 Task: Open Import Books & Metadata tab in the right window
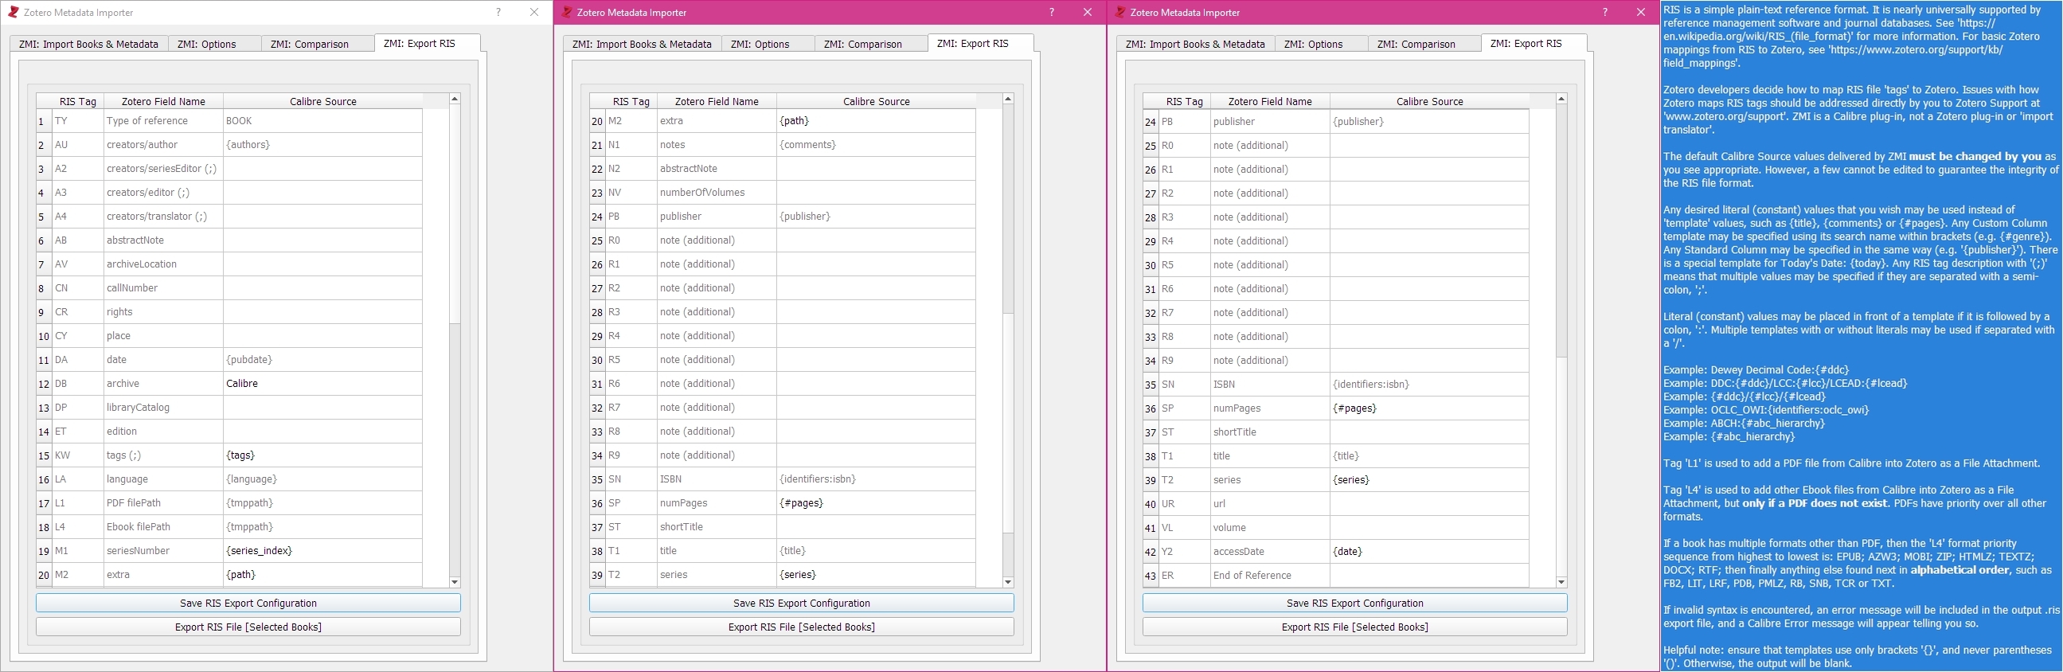tap(1196, 44)
